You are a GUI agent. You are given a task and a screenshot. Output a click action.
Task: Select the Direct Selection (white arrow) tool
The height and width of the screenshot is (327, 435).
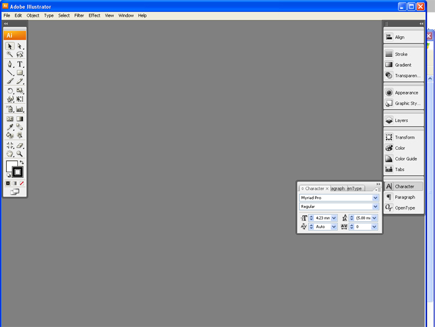[x=20, y=46]
